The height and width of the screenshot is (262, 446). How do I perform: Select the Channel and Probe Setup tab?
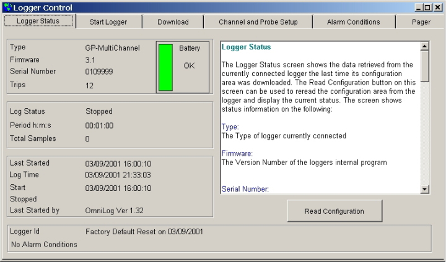[x=258, y=22]
